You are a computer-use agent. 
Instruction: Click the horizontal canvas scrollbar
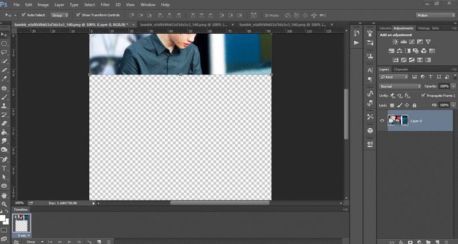220,203
